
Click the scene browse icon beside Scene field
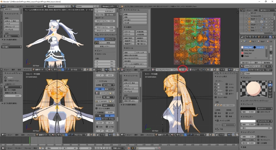coord(74,6)
